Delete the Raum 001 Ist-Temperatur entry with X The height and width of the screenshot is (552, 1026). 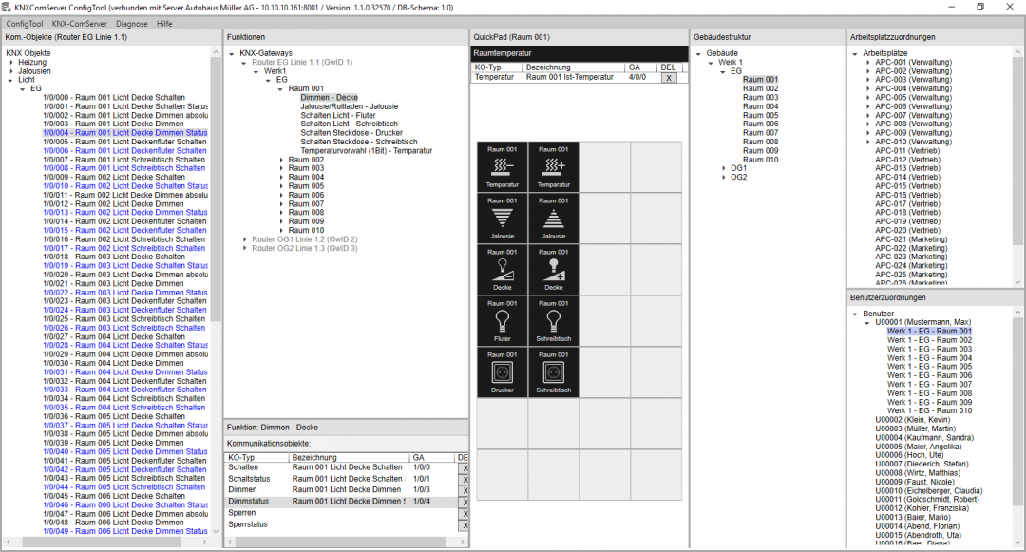[x=669, y=78]
